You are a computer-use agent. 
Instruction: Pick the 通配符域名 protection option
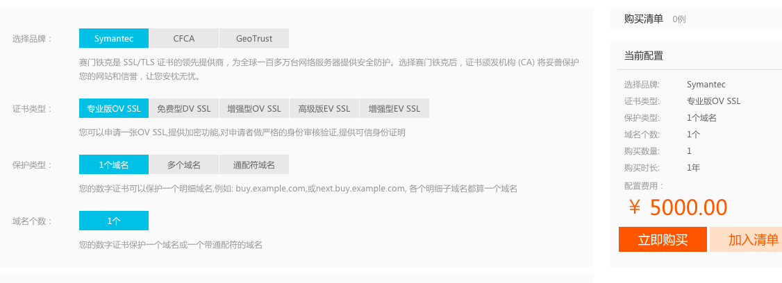click(254, 165)
